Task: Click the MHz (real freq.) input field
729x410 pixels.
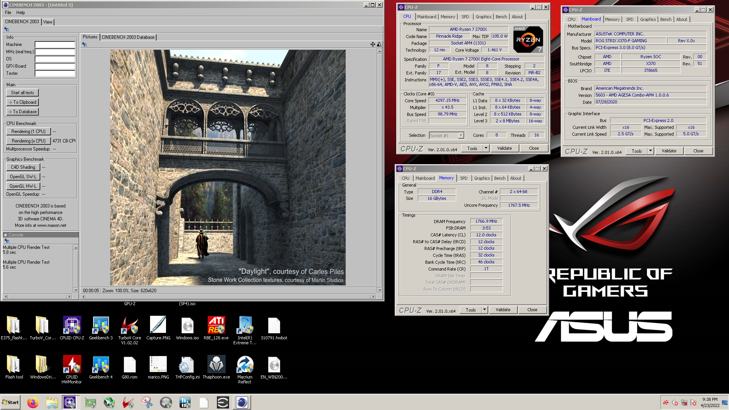Action: pyautogui.click(x=55, y=52)
